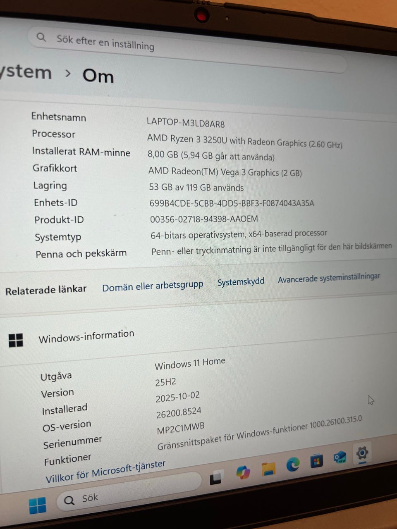Open the Windows Start menu

[x=37, y=505]
